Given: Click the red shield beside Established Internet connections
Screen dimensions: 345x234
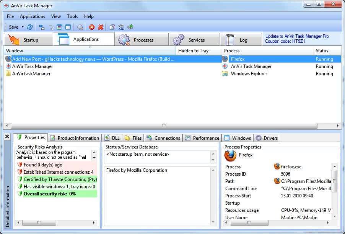Looking at the screenshot, I should click(x=20, y=172).
